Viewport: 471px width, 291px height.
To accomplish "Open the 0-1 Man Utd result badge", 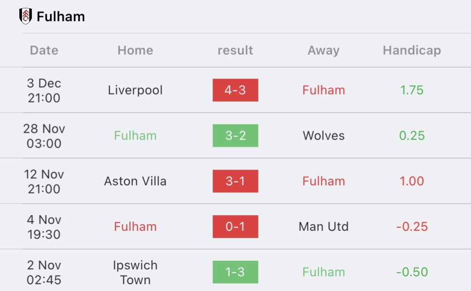I will point(235,227).
